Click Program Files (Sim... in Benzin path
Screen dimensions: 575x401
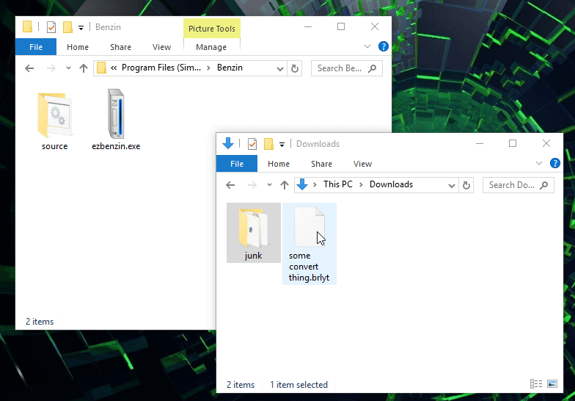pyautogui.click(x=161, y=68)
